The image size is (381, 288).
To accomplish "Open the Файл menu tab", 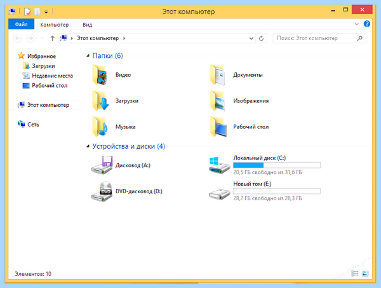I will [22, 24].
